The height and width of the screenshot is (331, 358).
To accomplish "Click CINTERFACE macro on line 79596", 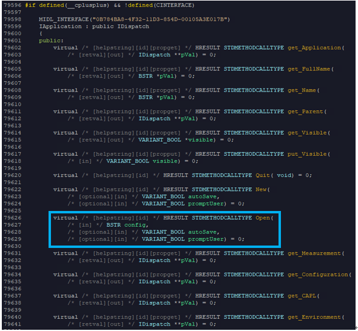I will coord(174,5).
